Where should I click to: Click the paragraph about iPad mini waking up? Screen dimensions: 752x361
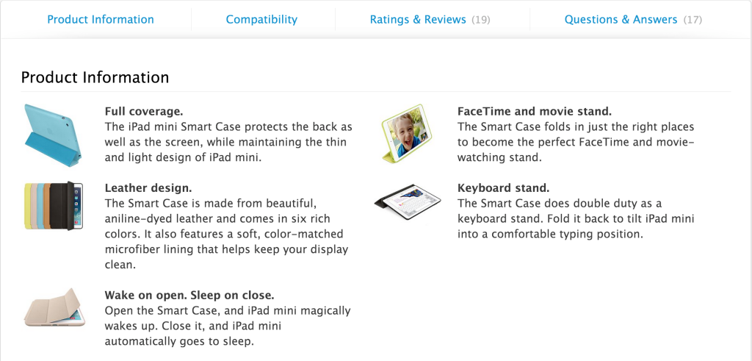tap(228, 326)
